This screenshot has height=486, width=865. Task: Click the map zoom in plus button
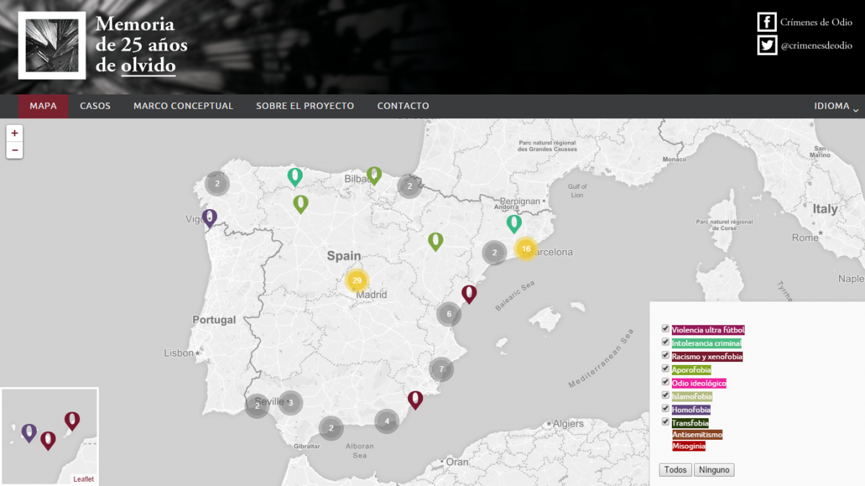pyautogui.click(x=14, y=133)
